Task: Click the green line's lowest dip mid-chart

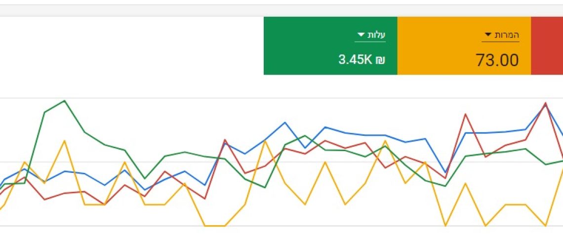Action: pos(265,188)
